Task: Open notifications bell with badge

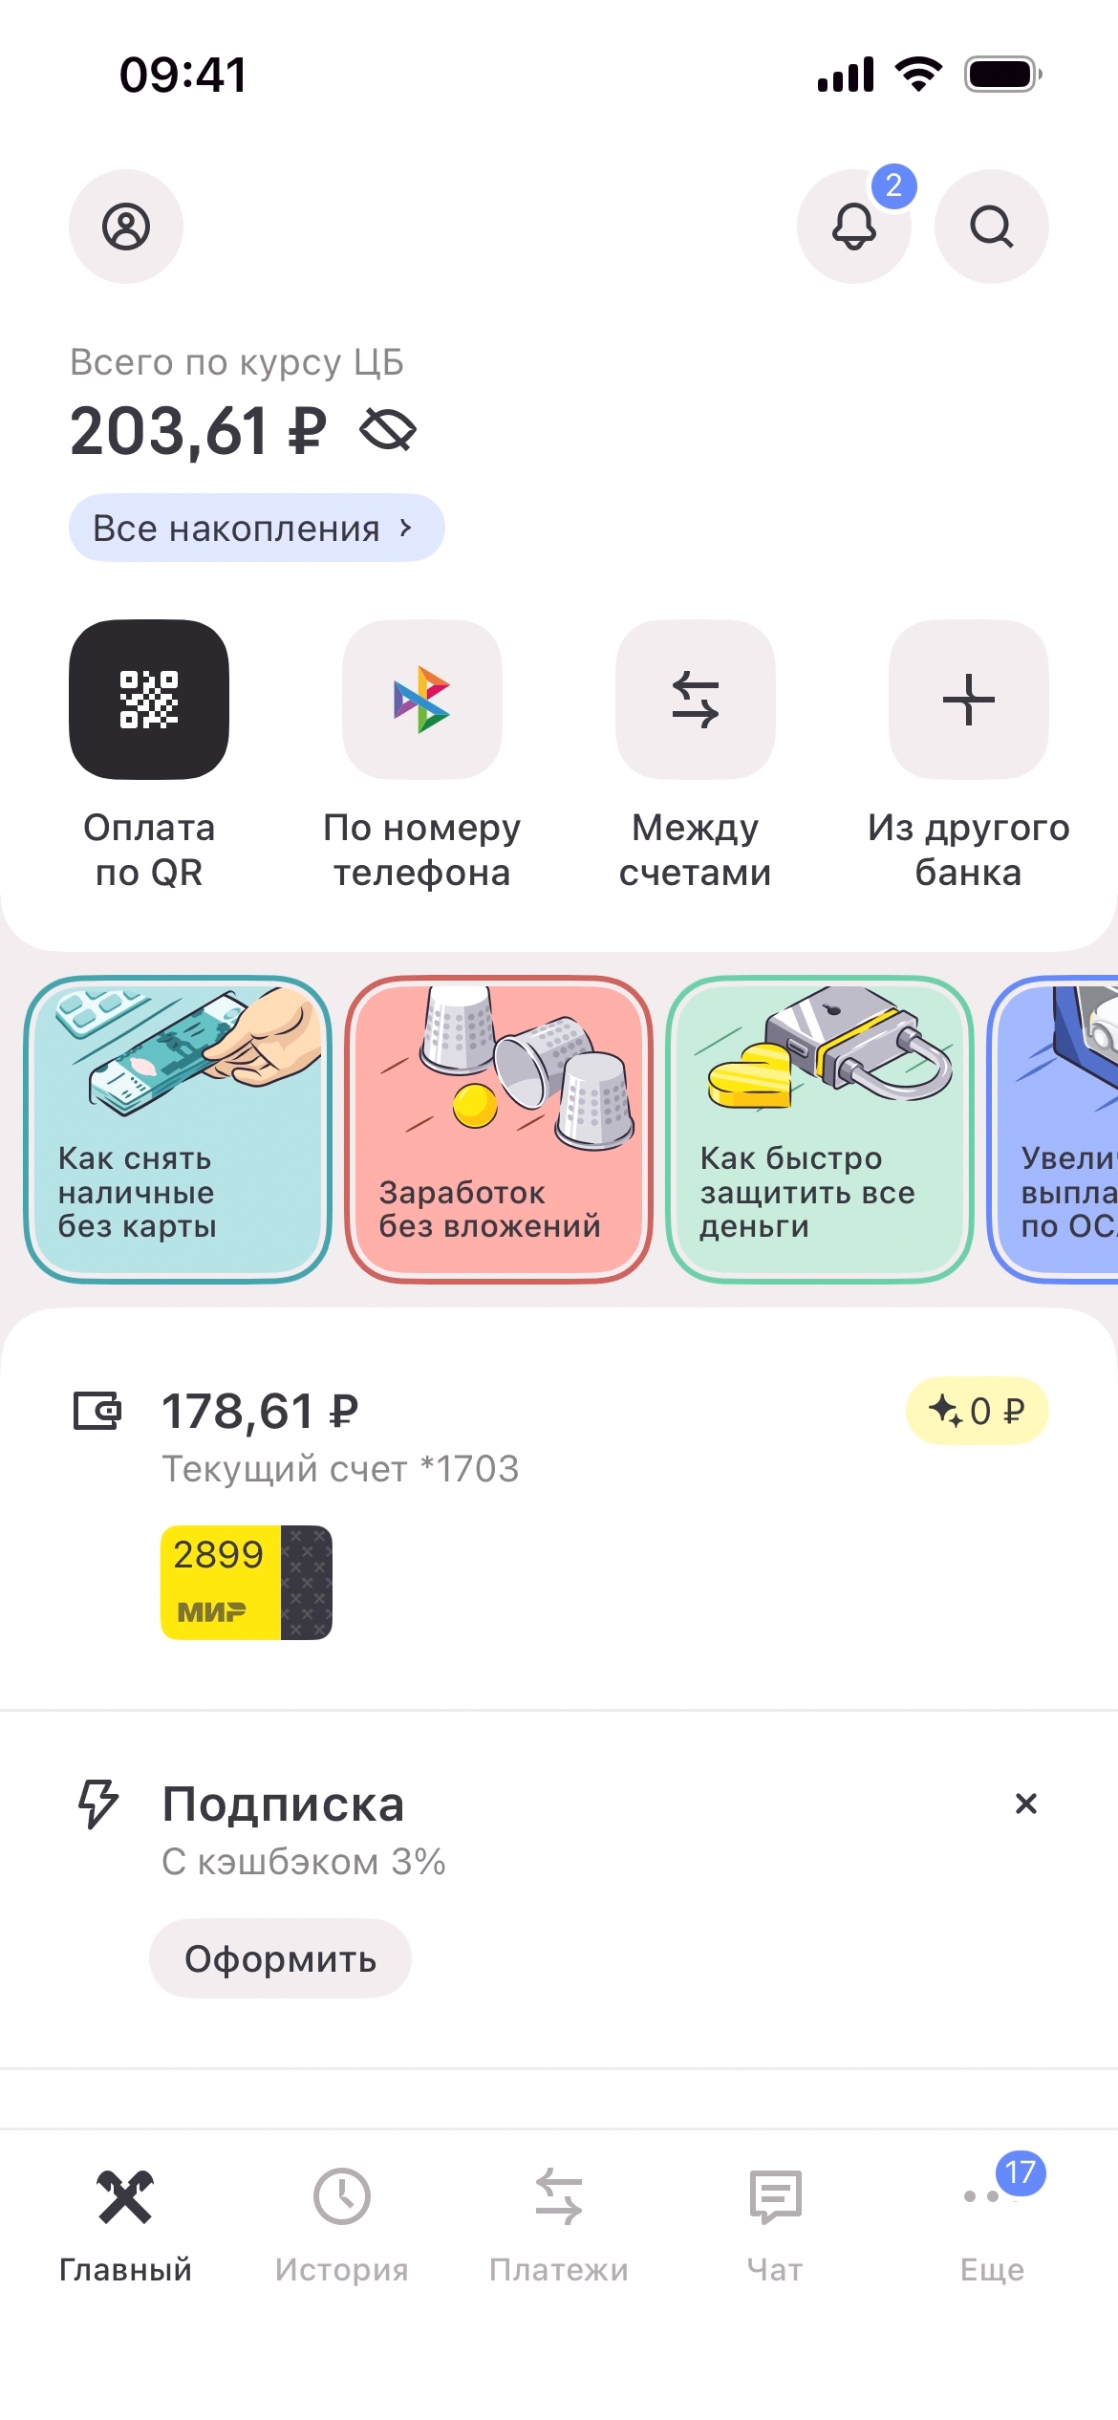Action: pyautogui.click(x=853, y=227)
